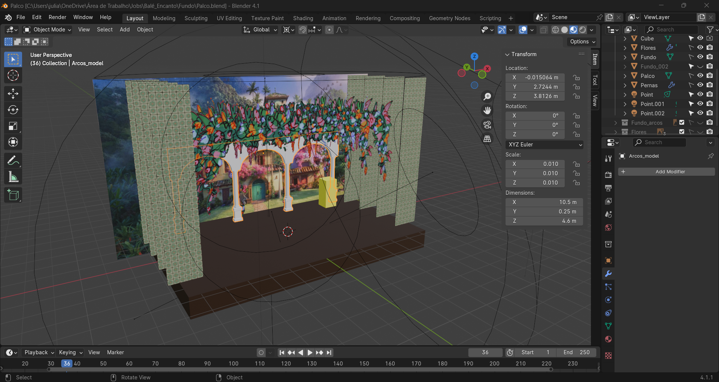This screenshot has height=382, width=719.
Task: Open the Render menu
Action: [57, 17]
